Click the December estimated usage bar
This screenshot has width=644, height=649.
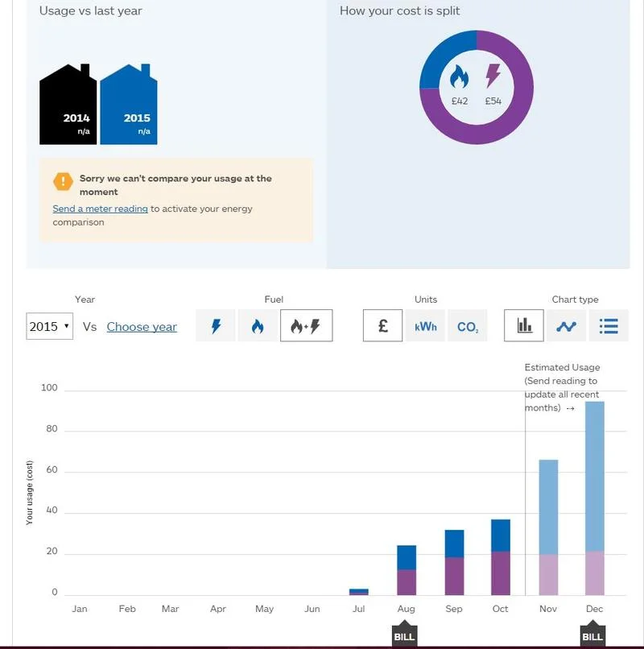(x=595, y=498)
